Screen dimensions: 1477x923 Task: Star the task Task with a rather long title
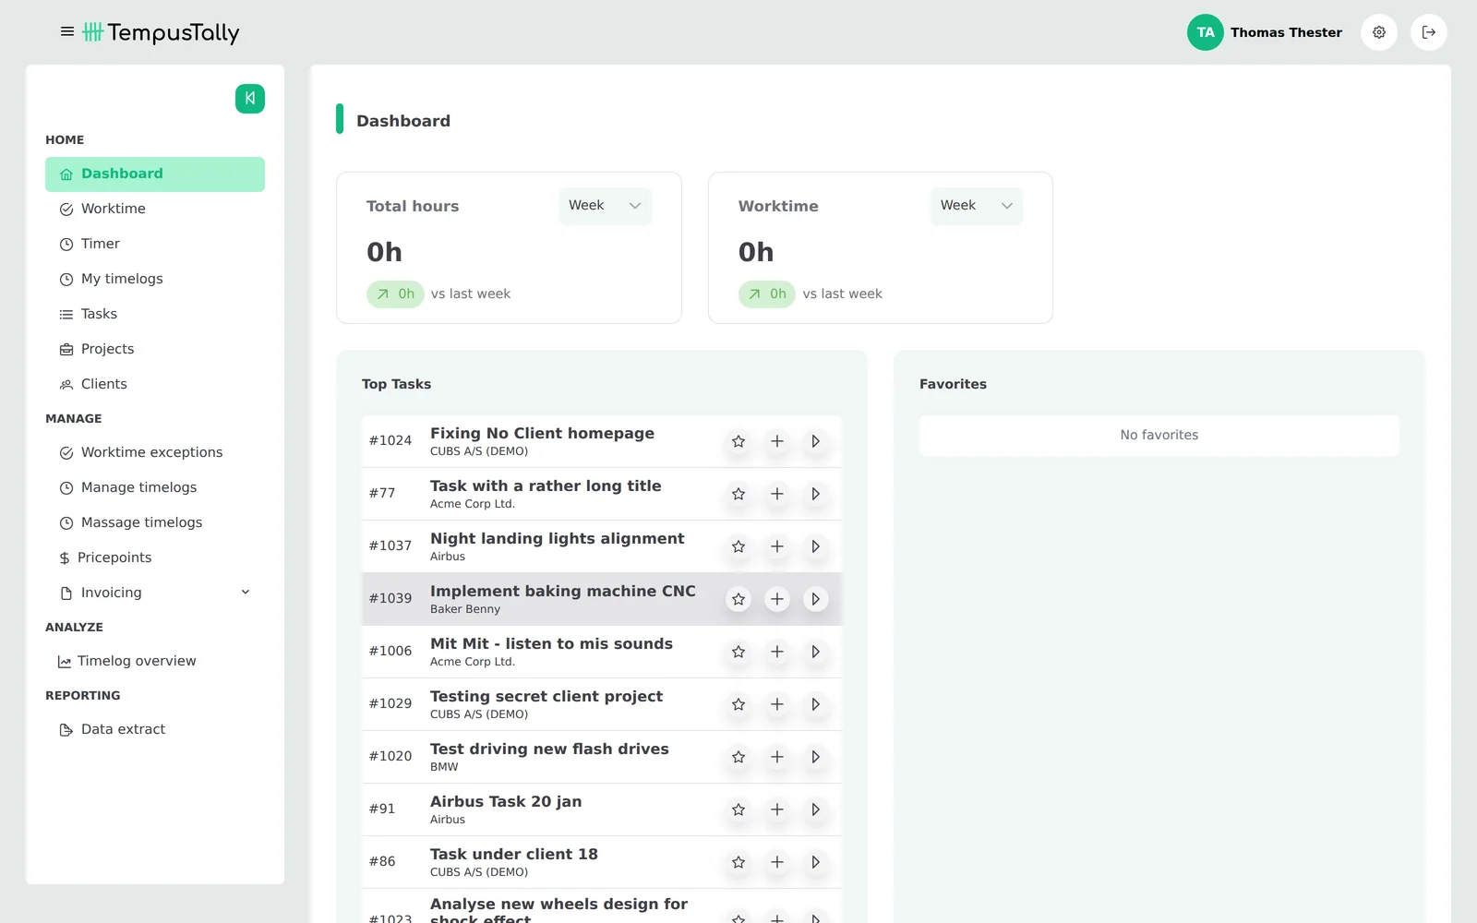click(x=738, y=494)
